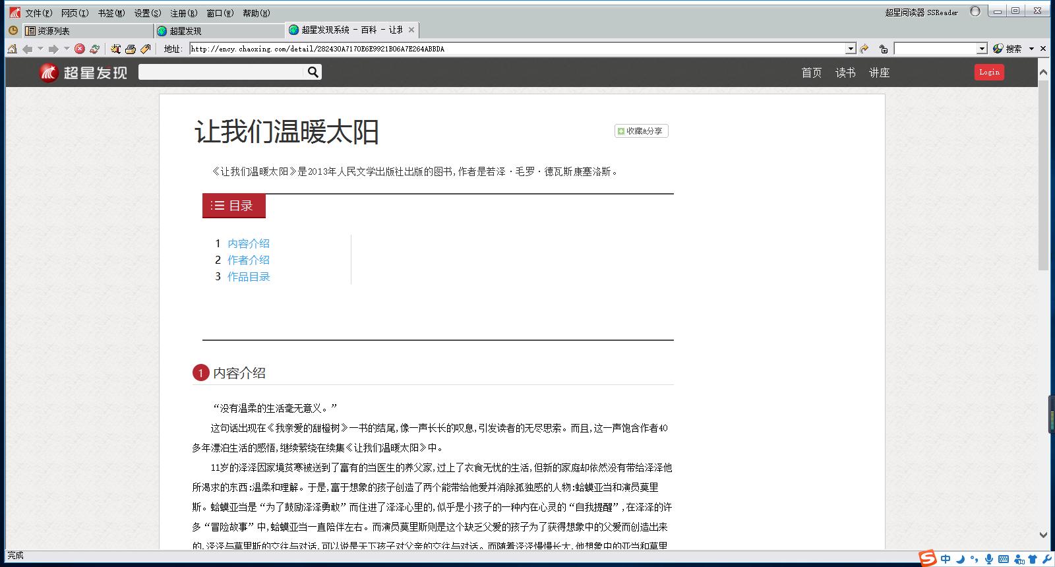Open the search box dropdown list
Viewport: 1055px width, 567px height.
(981, 49)
